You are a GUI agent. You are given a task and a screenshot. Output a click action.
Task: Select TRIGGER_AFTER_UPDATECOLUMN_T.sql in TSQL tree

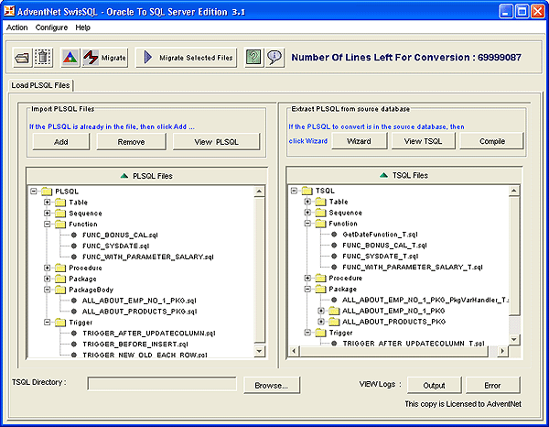tap(414, 344)
